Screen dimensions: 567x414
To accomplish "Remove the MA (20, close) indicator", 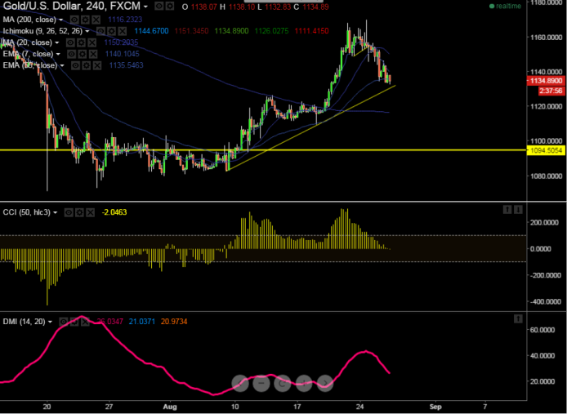I will (x=92, y=42).
